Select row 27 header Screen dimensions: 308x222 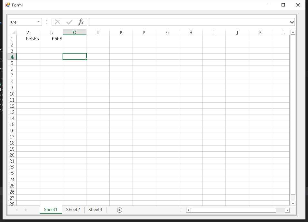[x=12, y=198]
